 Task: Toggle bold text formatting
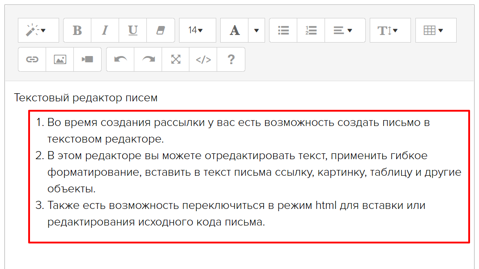77,30
